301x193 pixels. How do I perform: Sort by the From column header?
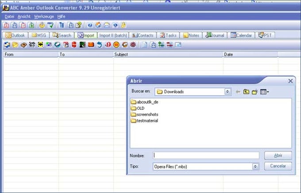click(x=31, y=54)
